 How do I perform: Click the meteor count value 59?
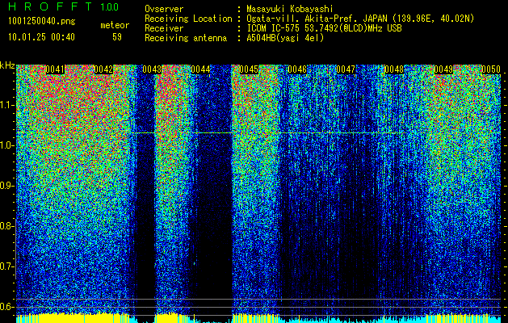tap(117, 37)
